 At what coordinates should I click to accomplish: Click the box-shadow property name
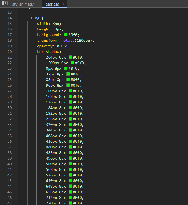click(x=48, y=52)
